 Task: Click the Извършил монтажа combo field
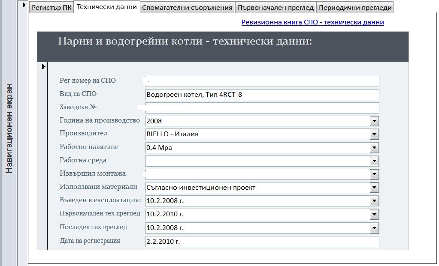click(257, 174)
